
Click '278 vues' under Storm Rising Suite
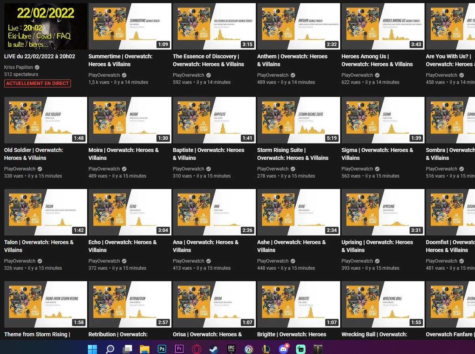[267, 176]
